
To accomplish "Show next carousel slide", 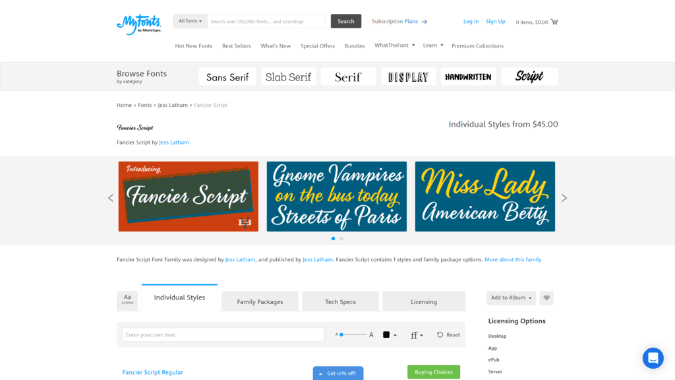I will pyautogui.click(x=564, y=198).
